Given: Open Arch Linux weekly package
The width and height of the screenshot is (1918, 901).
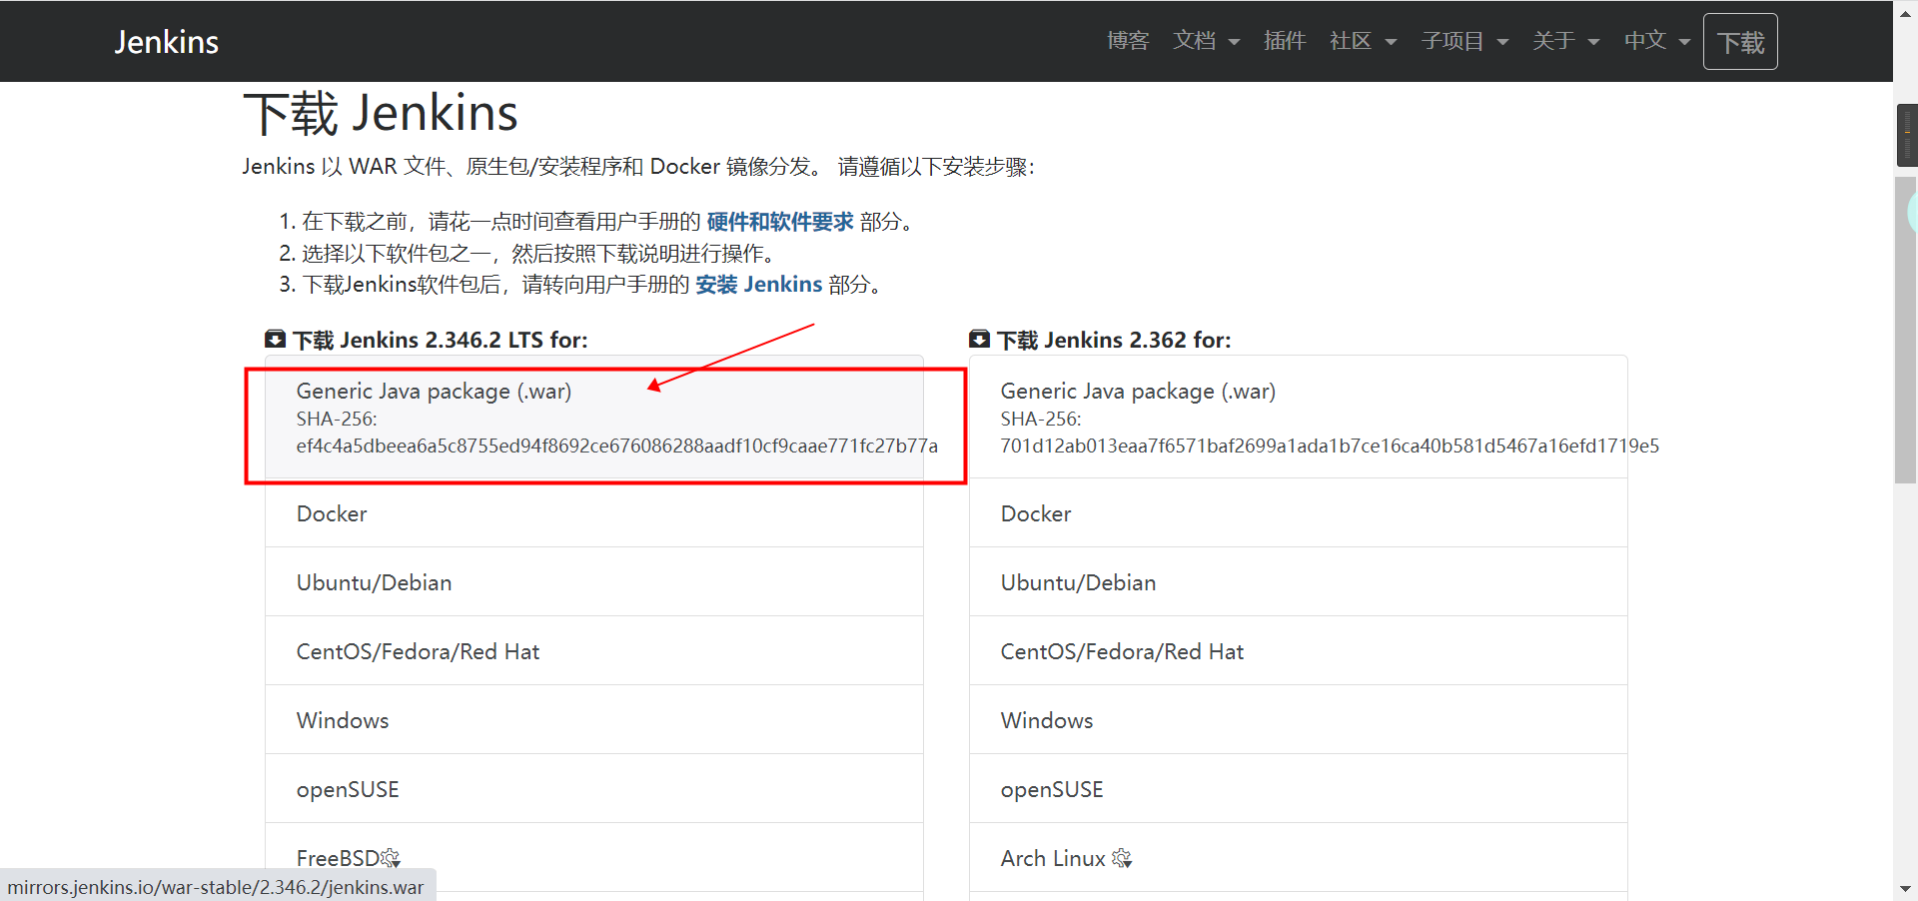Looking at the screenshot, I should click(1299, 858).
